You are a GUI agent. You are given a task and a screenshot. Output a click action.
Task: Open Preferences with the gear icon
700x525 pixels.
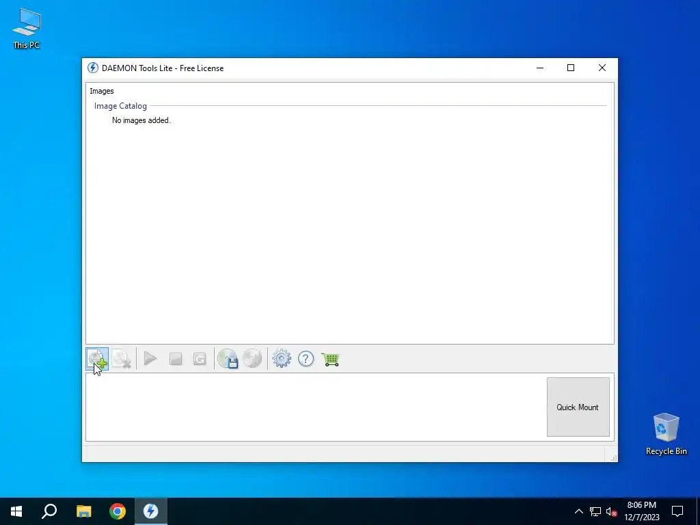point(282,358)
